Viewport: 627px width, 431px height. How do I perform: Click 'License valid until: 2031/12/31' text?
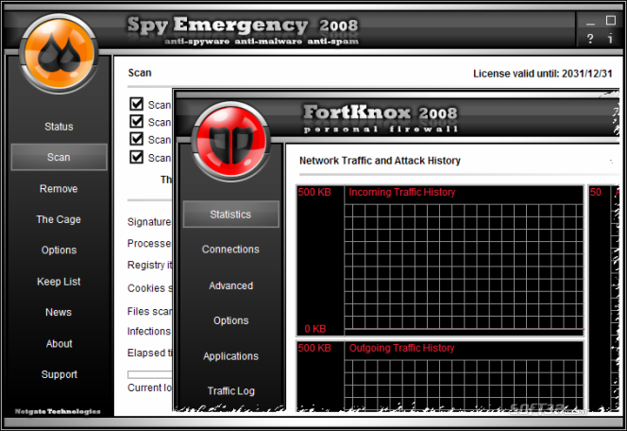click(543, 74)
